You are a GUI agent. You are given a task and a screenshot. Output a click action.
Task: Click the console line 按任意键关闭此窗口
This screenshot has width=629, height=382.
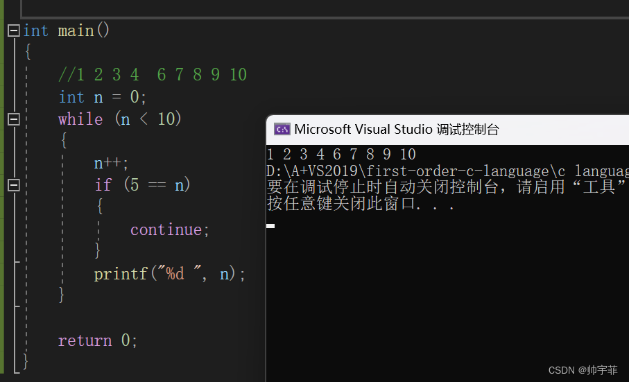[360, 204]
